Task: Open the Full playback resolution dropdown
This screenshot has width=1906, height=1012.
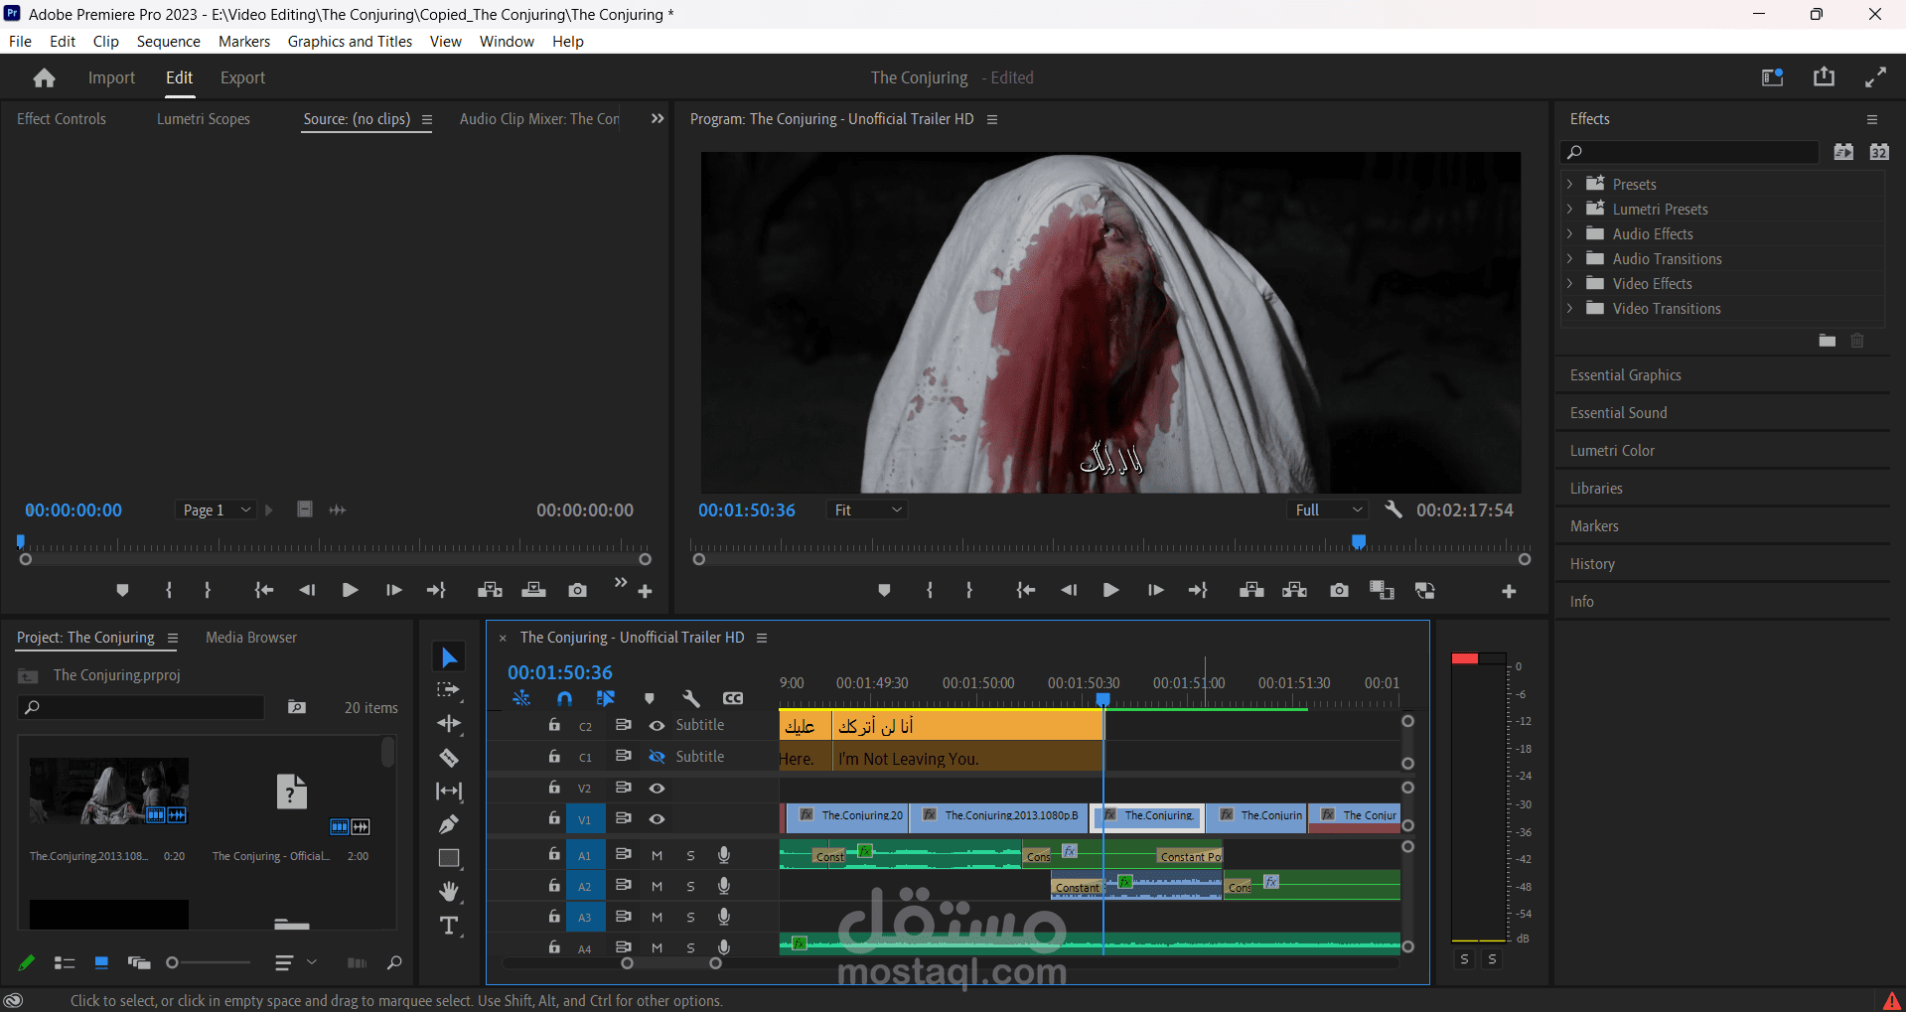Action: click(1328, 509)
